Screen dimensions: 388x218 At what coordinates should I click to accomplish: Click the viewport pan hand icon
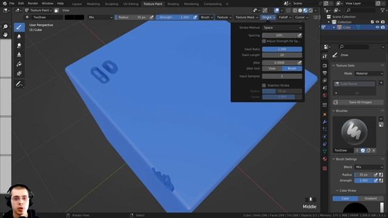pos(5,35)
